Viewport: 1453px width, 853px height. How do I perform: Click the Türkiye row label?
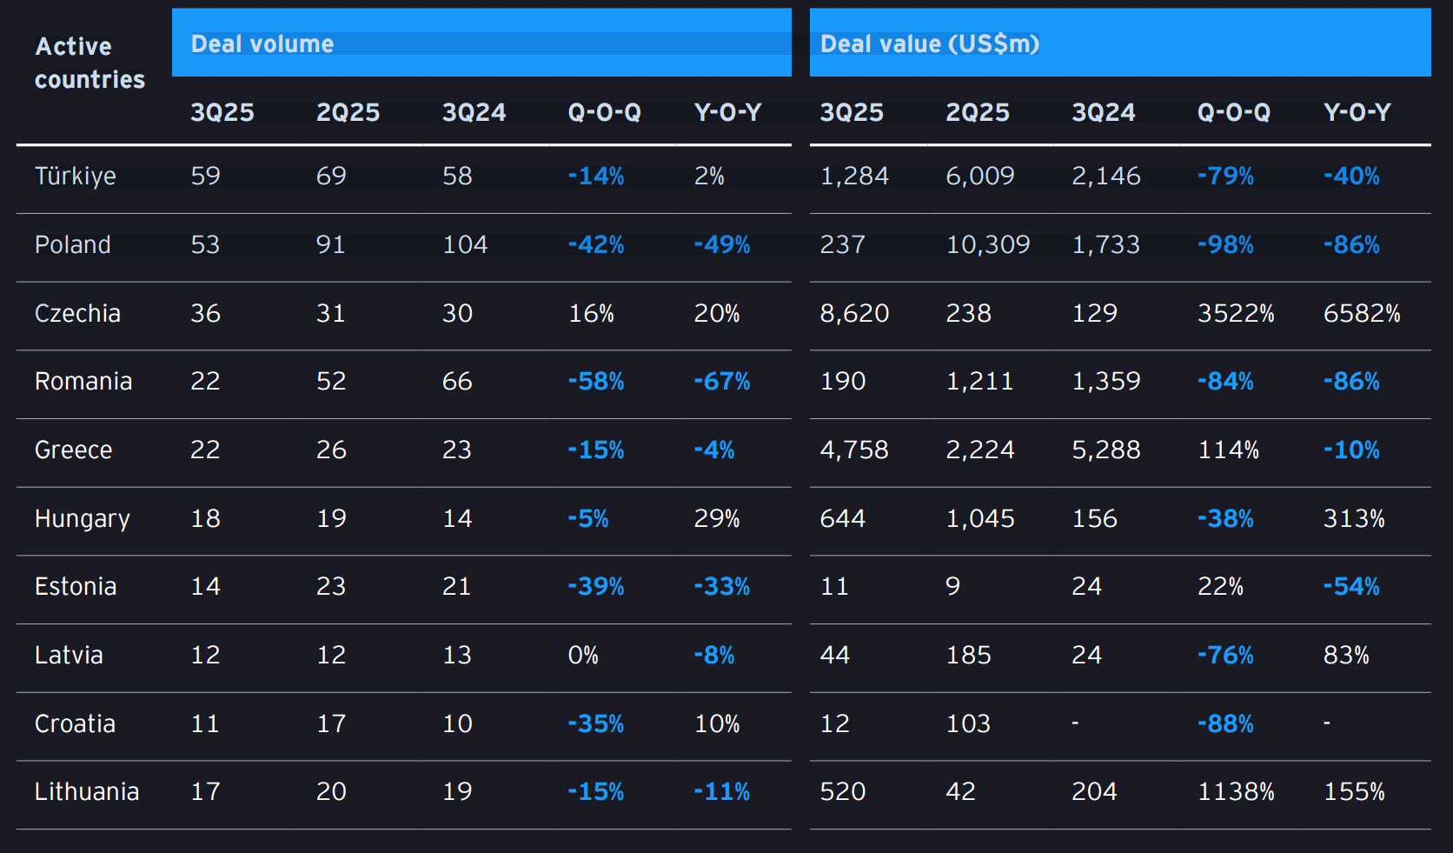(76, 177)
